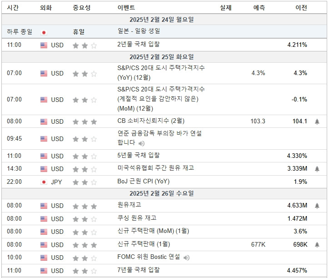The image size is (329, 278).
Task: Click US flag in 쿠싱 원유 재고 row
Action: click(44, 219)
